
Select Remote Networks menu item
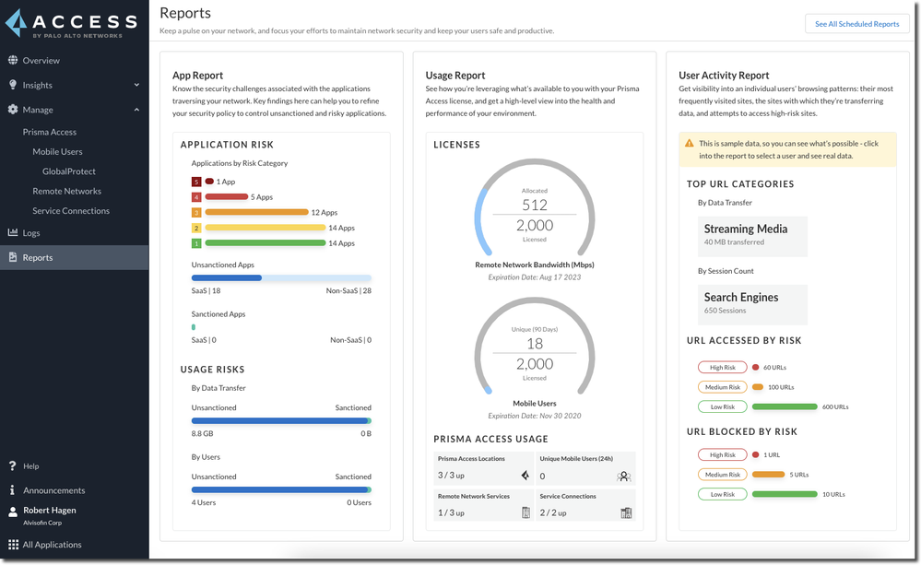click(x=66, y=191)
